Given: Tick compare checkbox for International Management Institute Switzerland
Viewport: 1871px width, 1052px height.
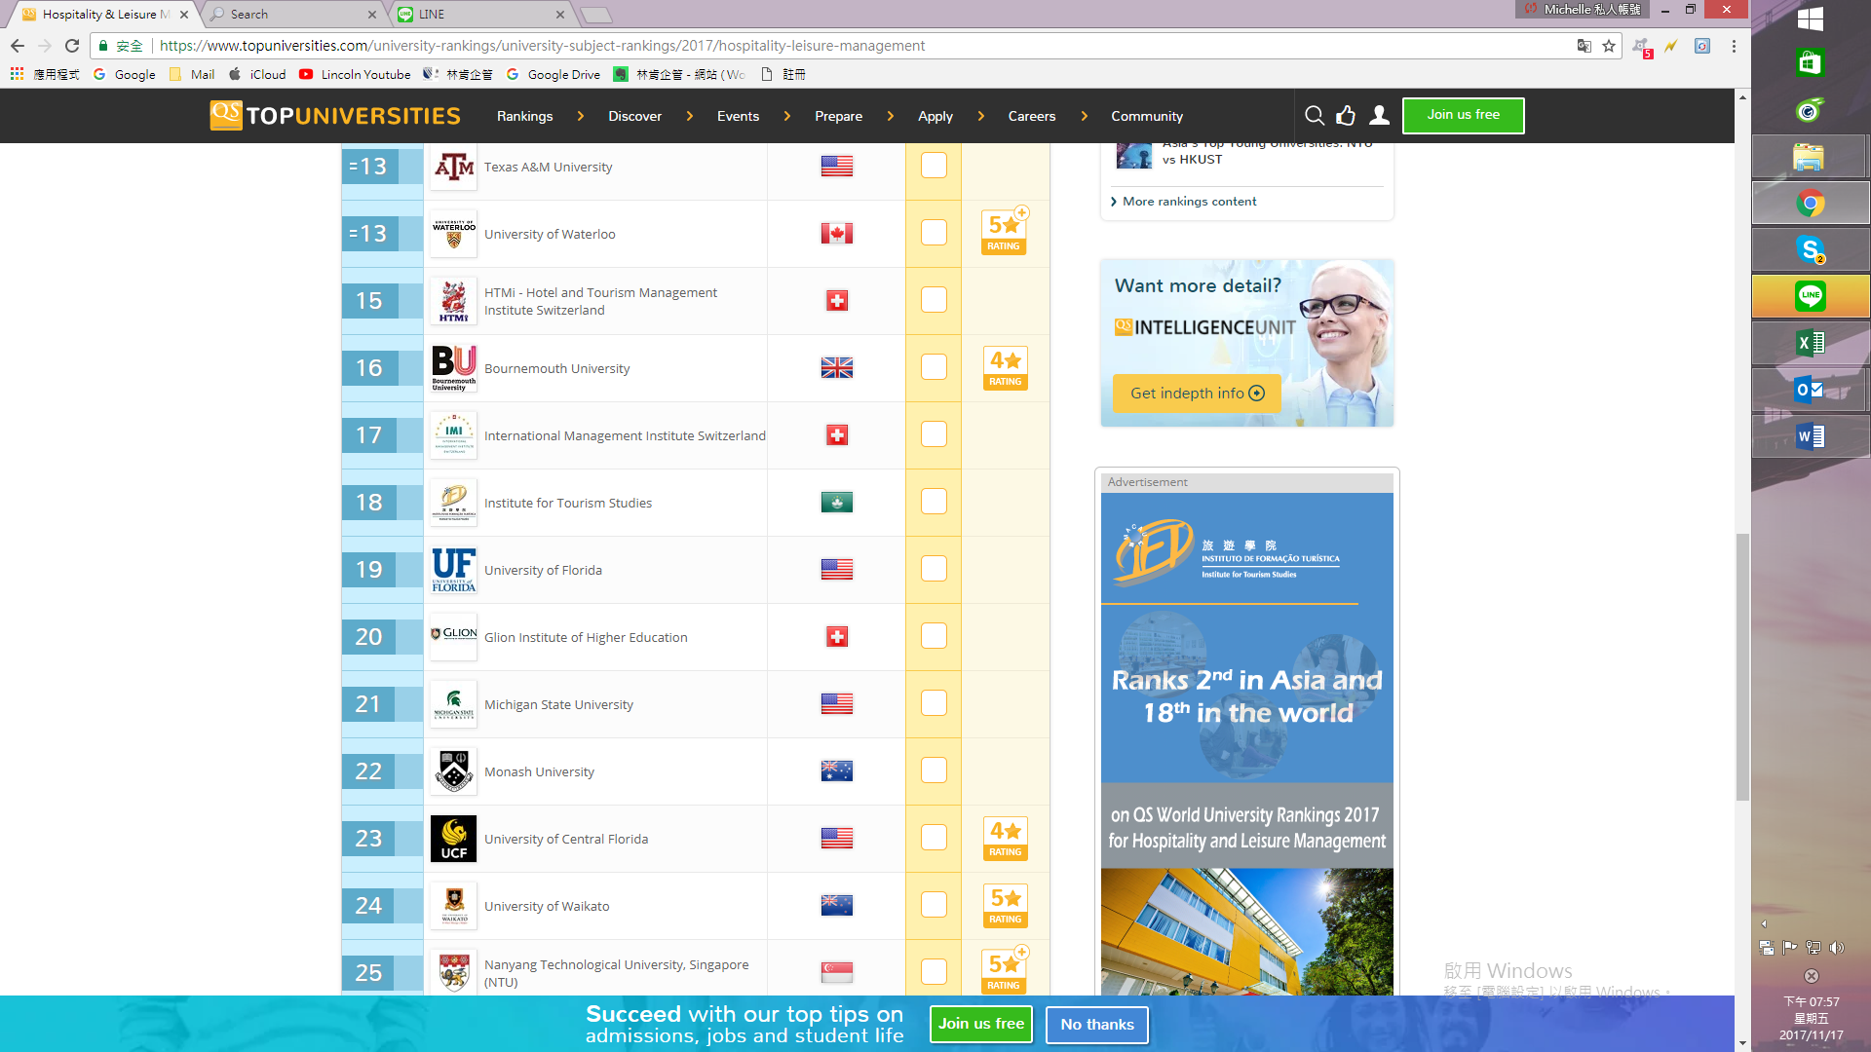Looking at the screenshot, I should click(934, 434).
